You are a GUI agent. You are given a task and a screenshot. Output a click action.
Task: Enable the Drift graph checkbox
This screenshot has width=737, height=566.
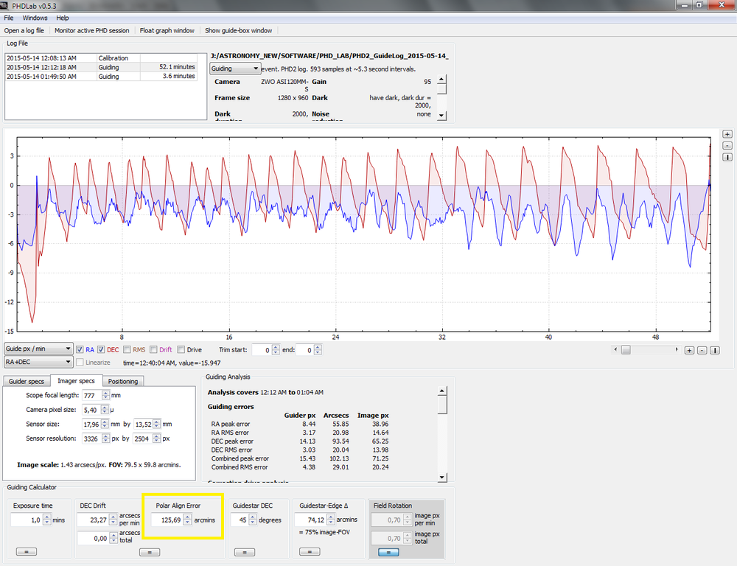(x=153, y=350)
